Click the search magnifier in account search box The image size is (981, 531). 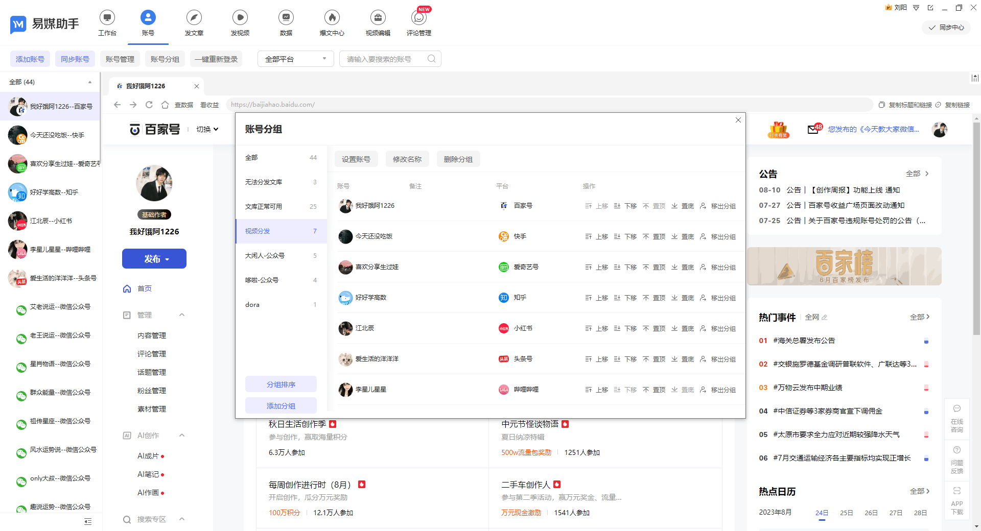[431, 59]
